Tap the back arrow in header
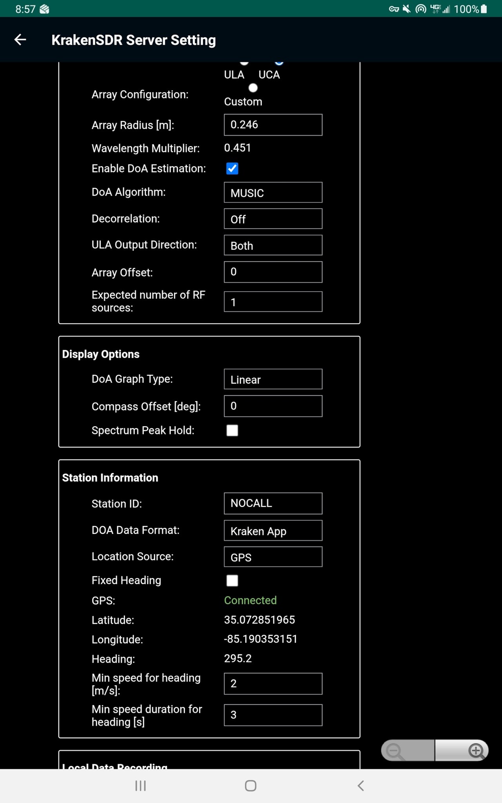502x803 pixels. (x=20, y=40)
